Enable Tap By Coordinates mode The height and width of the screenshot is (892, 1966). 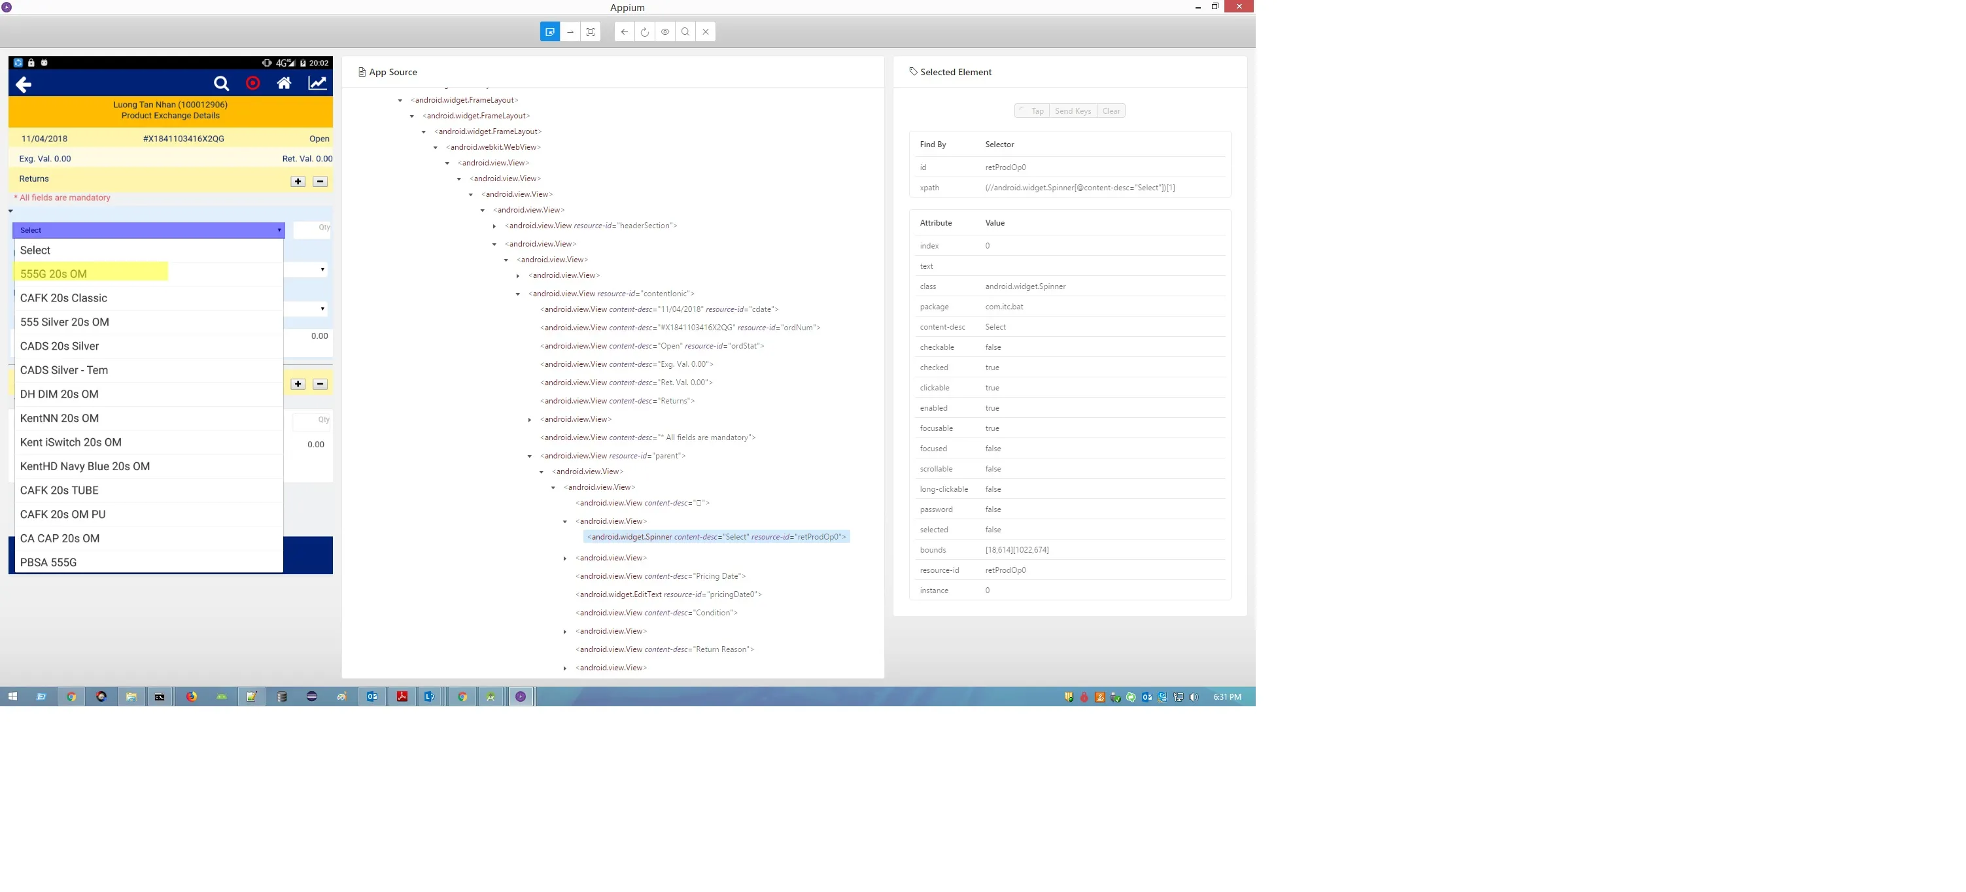click(x=591, y=32)
